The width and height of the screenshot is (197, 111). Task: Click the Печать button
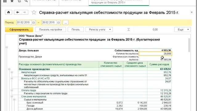[x=76, y=30]
